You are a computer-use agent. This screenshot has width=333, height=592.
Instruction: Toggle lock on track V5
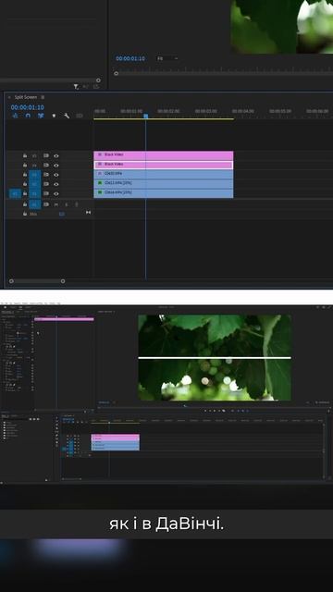point(25,155)
